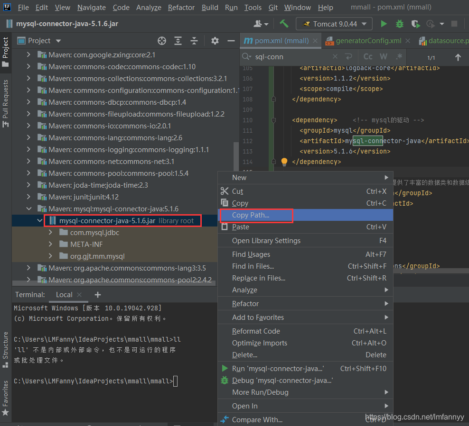Run with coverage shield icon

415,24
